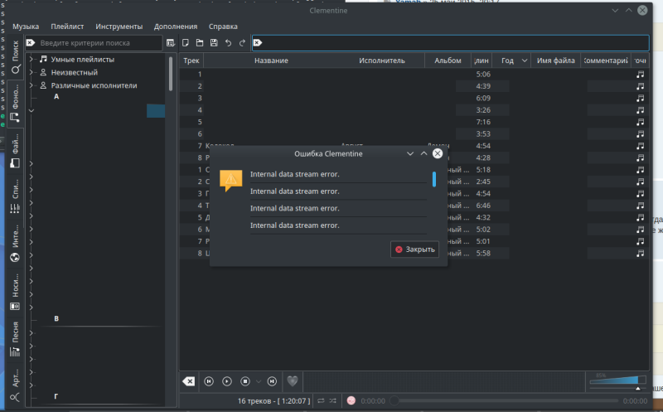Select the track with length 6:46
Viewport: 663px width, 412px height.
[x=414, y=206]
